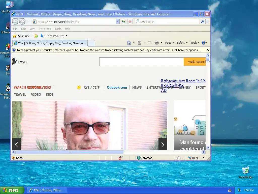258x194 pixels.
Task: Click the Live Search magnifier button
Action: (203, 21)
